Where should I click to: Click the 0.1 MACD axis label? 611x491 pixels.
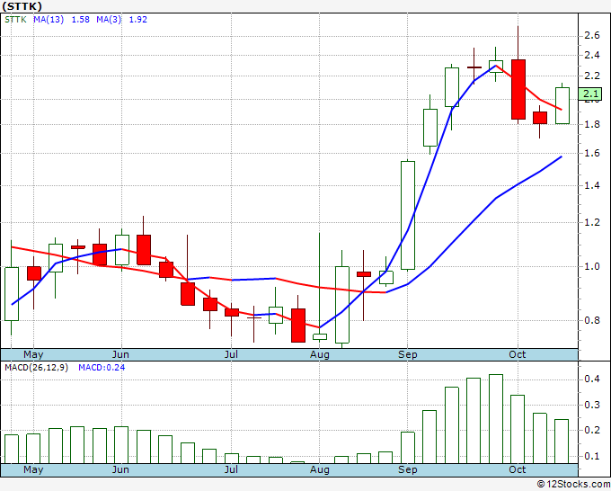(592, 456)
